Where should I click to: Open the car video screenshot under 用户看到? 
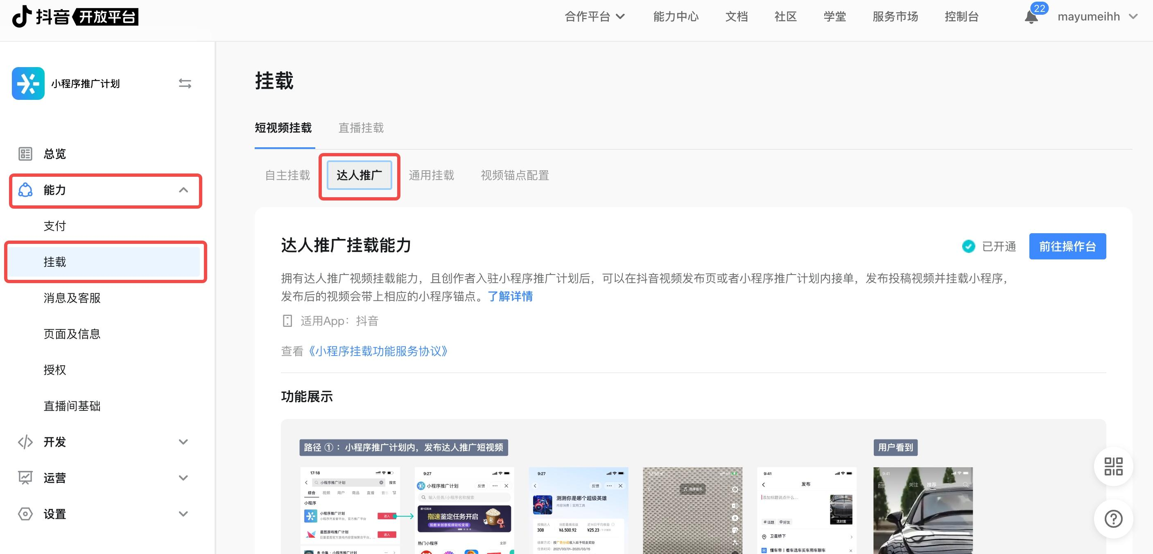point(923,511)
